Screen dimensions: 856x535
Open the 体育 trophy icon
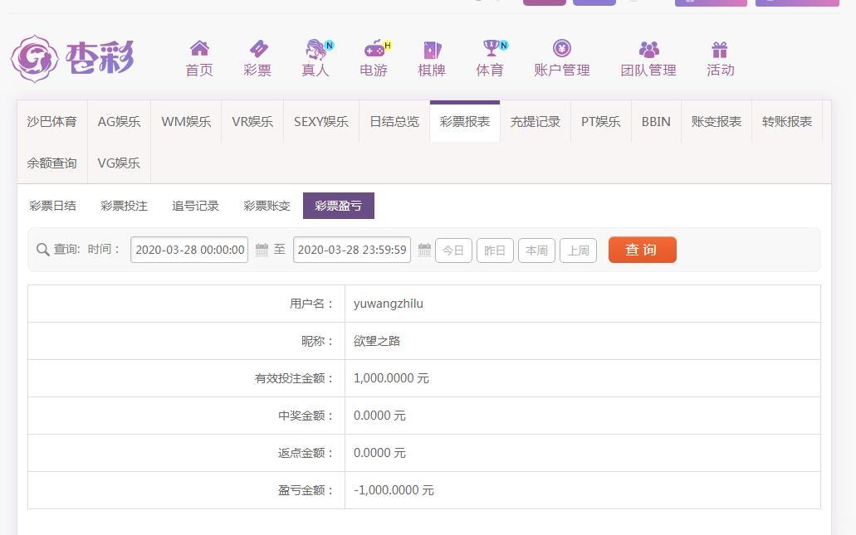(x=492, y=48)
